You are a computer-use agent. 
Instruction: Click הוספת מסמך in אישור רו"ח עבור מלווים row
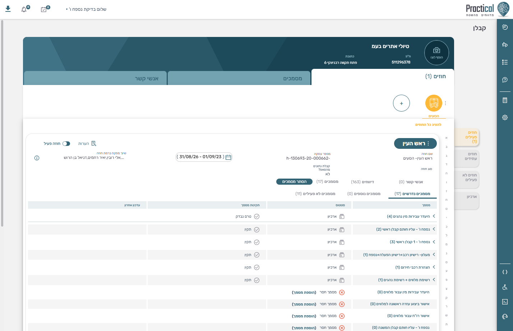point(304,316)
